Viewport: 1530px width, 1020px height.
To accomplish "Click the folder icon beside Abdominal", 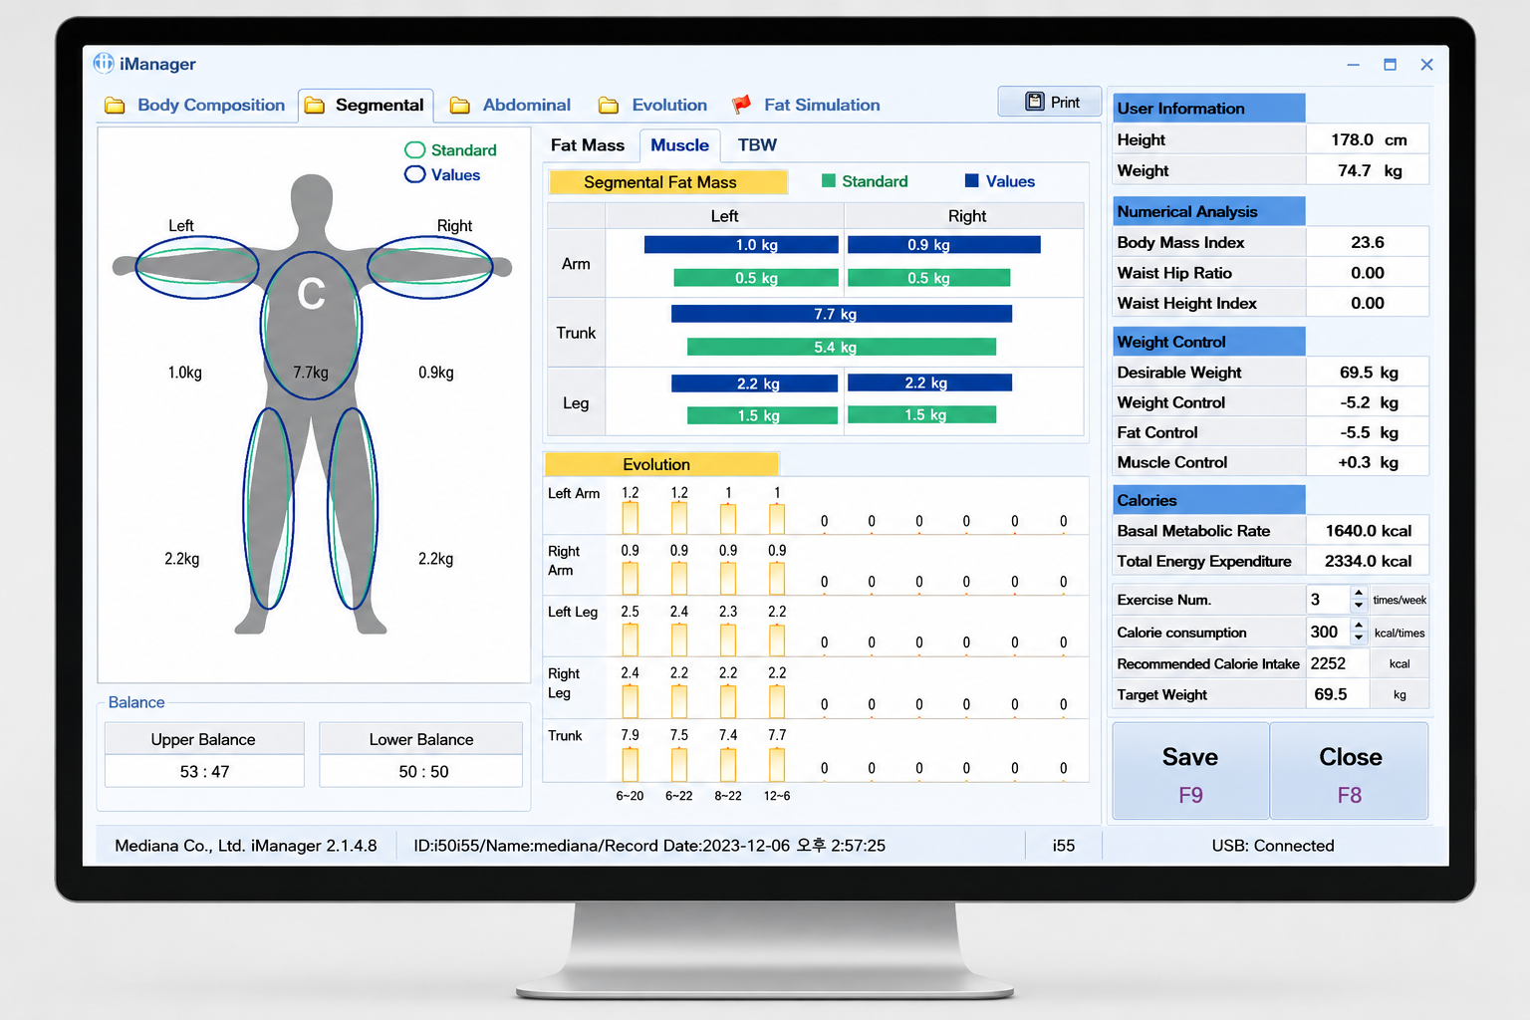I will [460, 105].
